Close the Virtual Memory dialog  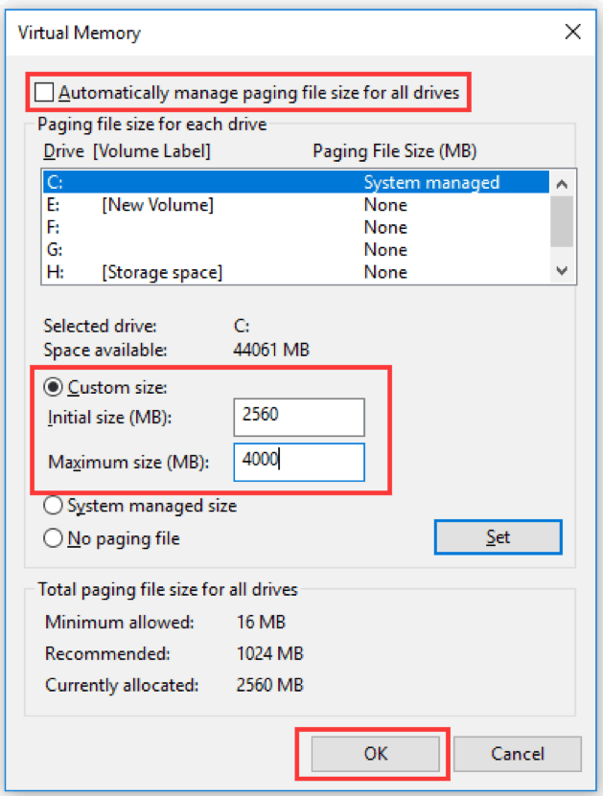(x=572, y=32)
